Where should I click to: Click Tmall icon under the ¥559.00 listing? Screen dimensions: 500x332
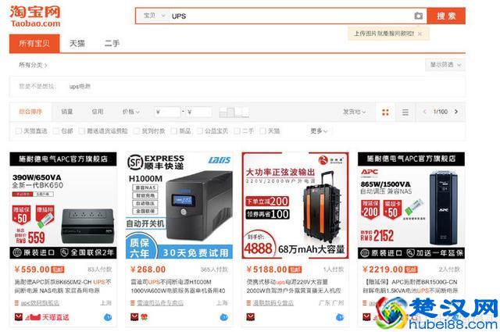click(x=19, y=317)
